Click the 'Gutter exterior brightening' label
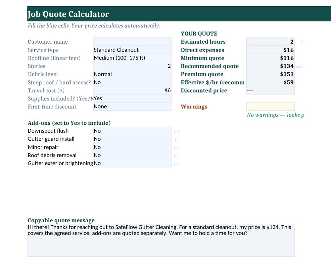 pyautogui.click(x=60, y=163)
